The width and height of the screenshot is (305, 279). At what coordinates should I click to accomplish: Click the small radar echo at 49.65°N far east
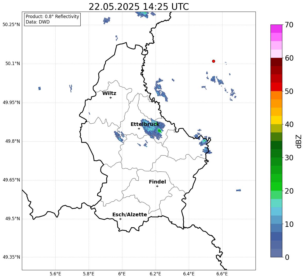coord(239,190)
